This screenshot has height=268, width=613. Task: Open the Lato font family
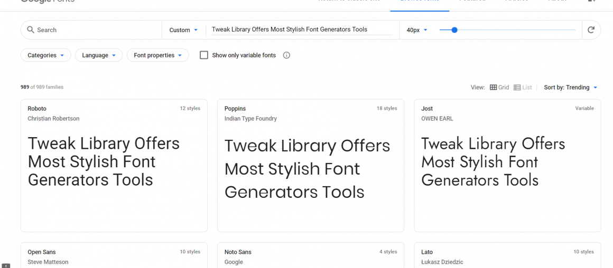click(x=427, y=252)
